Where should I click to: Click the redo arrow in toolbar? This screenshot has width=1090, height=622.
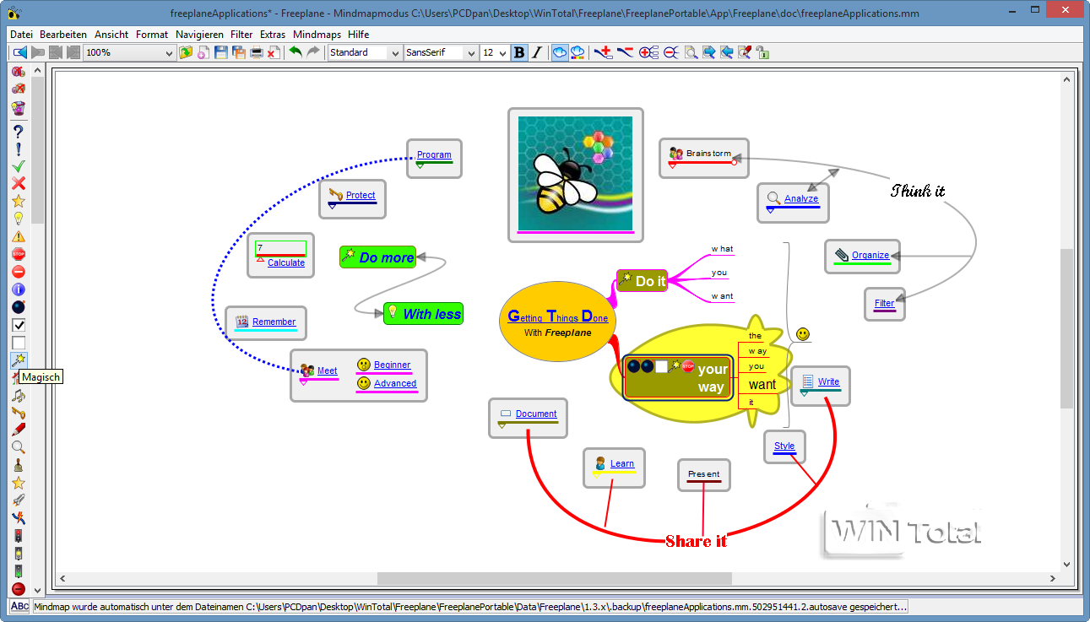(x=313, y=52)
